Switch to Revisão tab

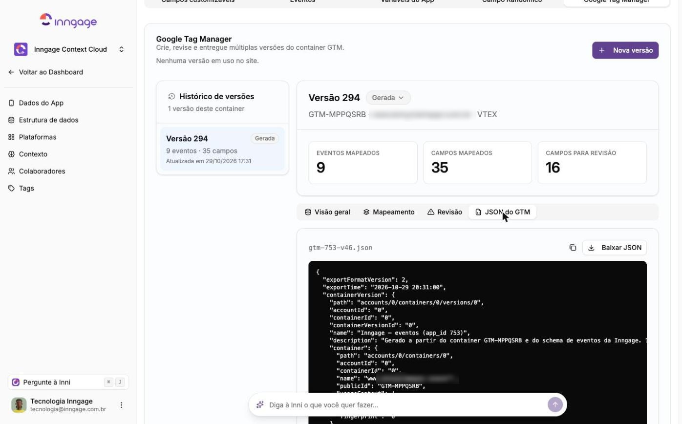click(x=445, y=212)
